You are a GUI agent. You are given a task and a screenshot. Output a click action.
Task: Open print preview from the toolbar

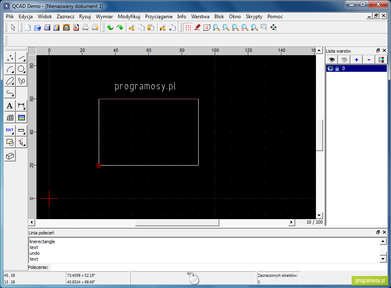(x=95, y=27)
